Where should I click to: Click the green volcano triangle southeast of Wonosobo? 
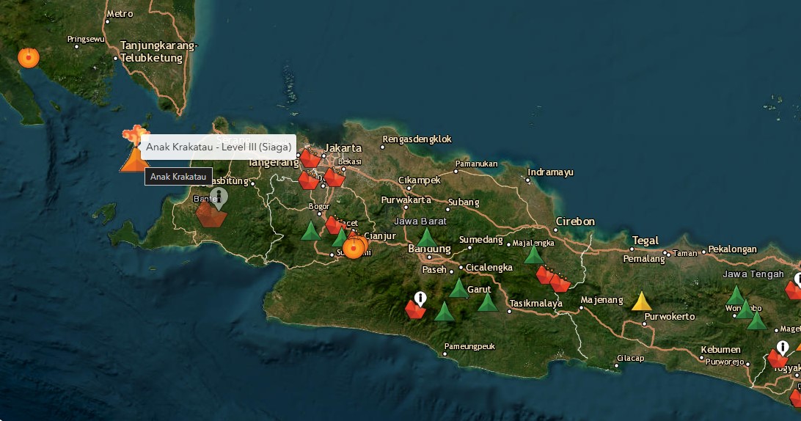pyautogui.click(x=756, y=321)
